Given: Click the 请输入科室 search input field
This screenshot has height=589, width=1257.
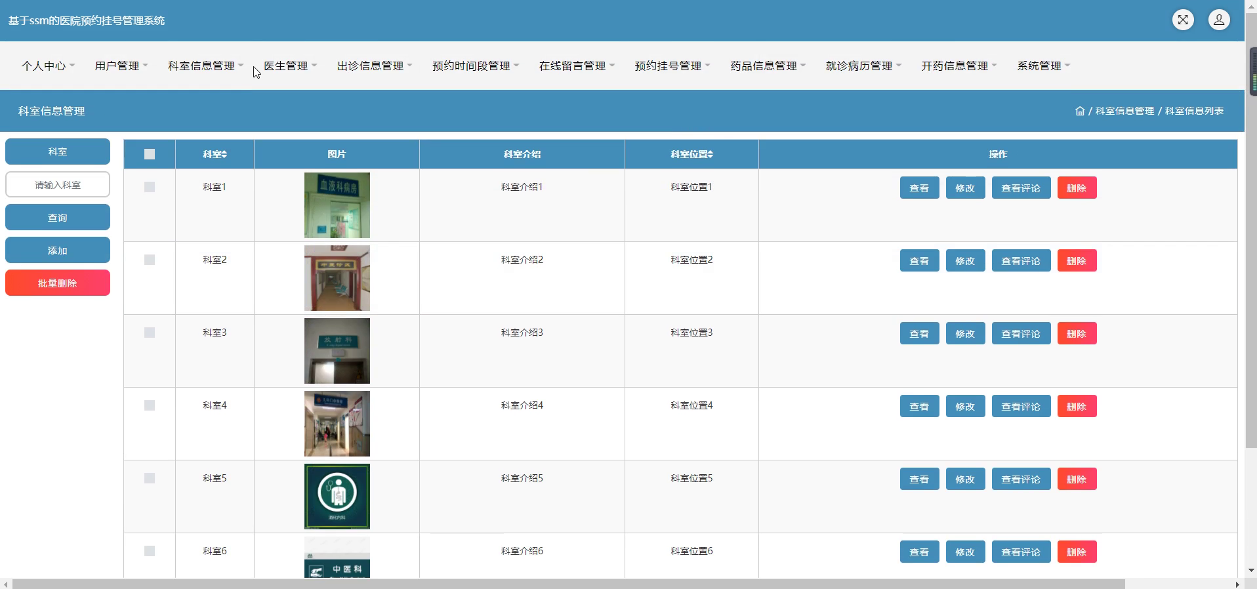Looking at the screenshot, I should pyautogui.click(x=58, y=184).
